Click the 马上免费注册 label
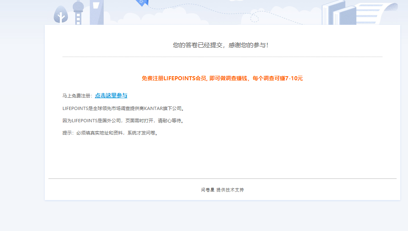The width and height of the screenshot is (408, 231). (78, 96)
